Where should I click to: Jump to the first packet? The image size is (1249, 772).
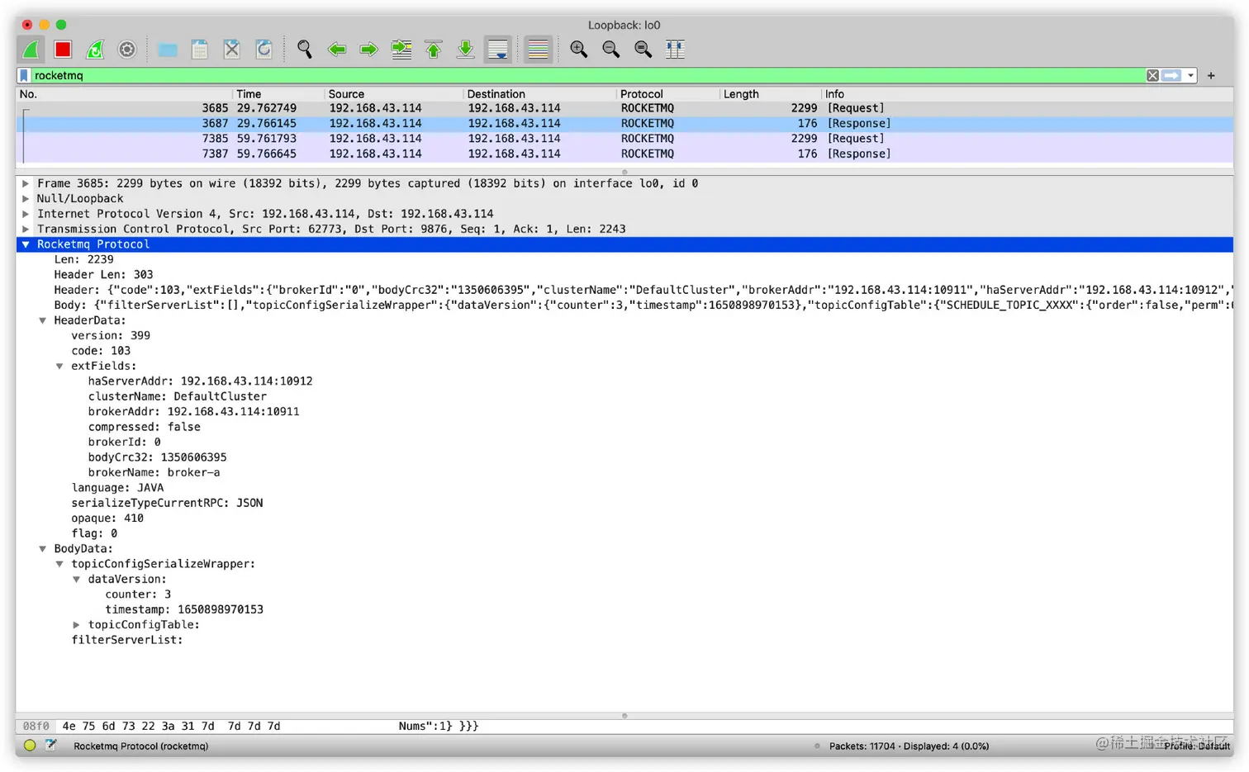click(x=434, y=50)
